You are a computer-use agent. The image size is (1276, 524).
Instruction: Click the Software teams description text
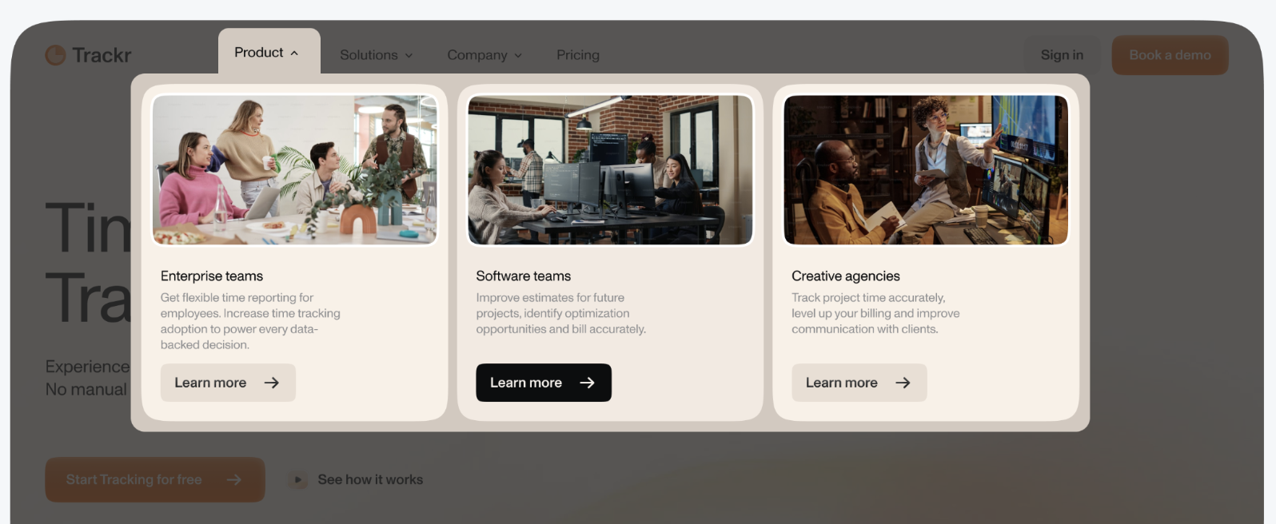[561, 313]
